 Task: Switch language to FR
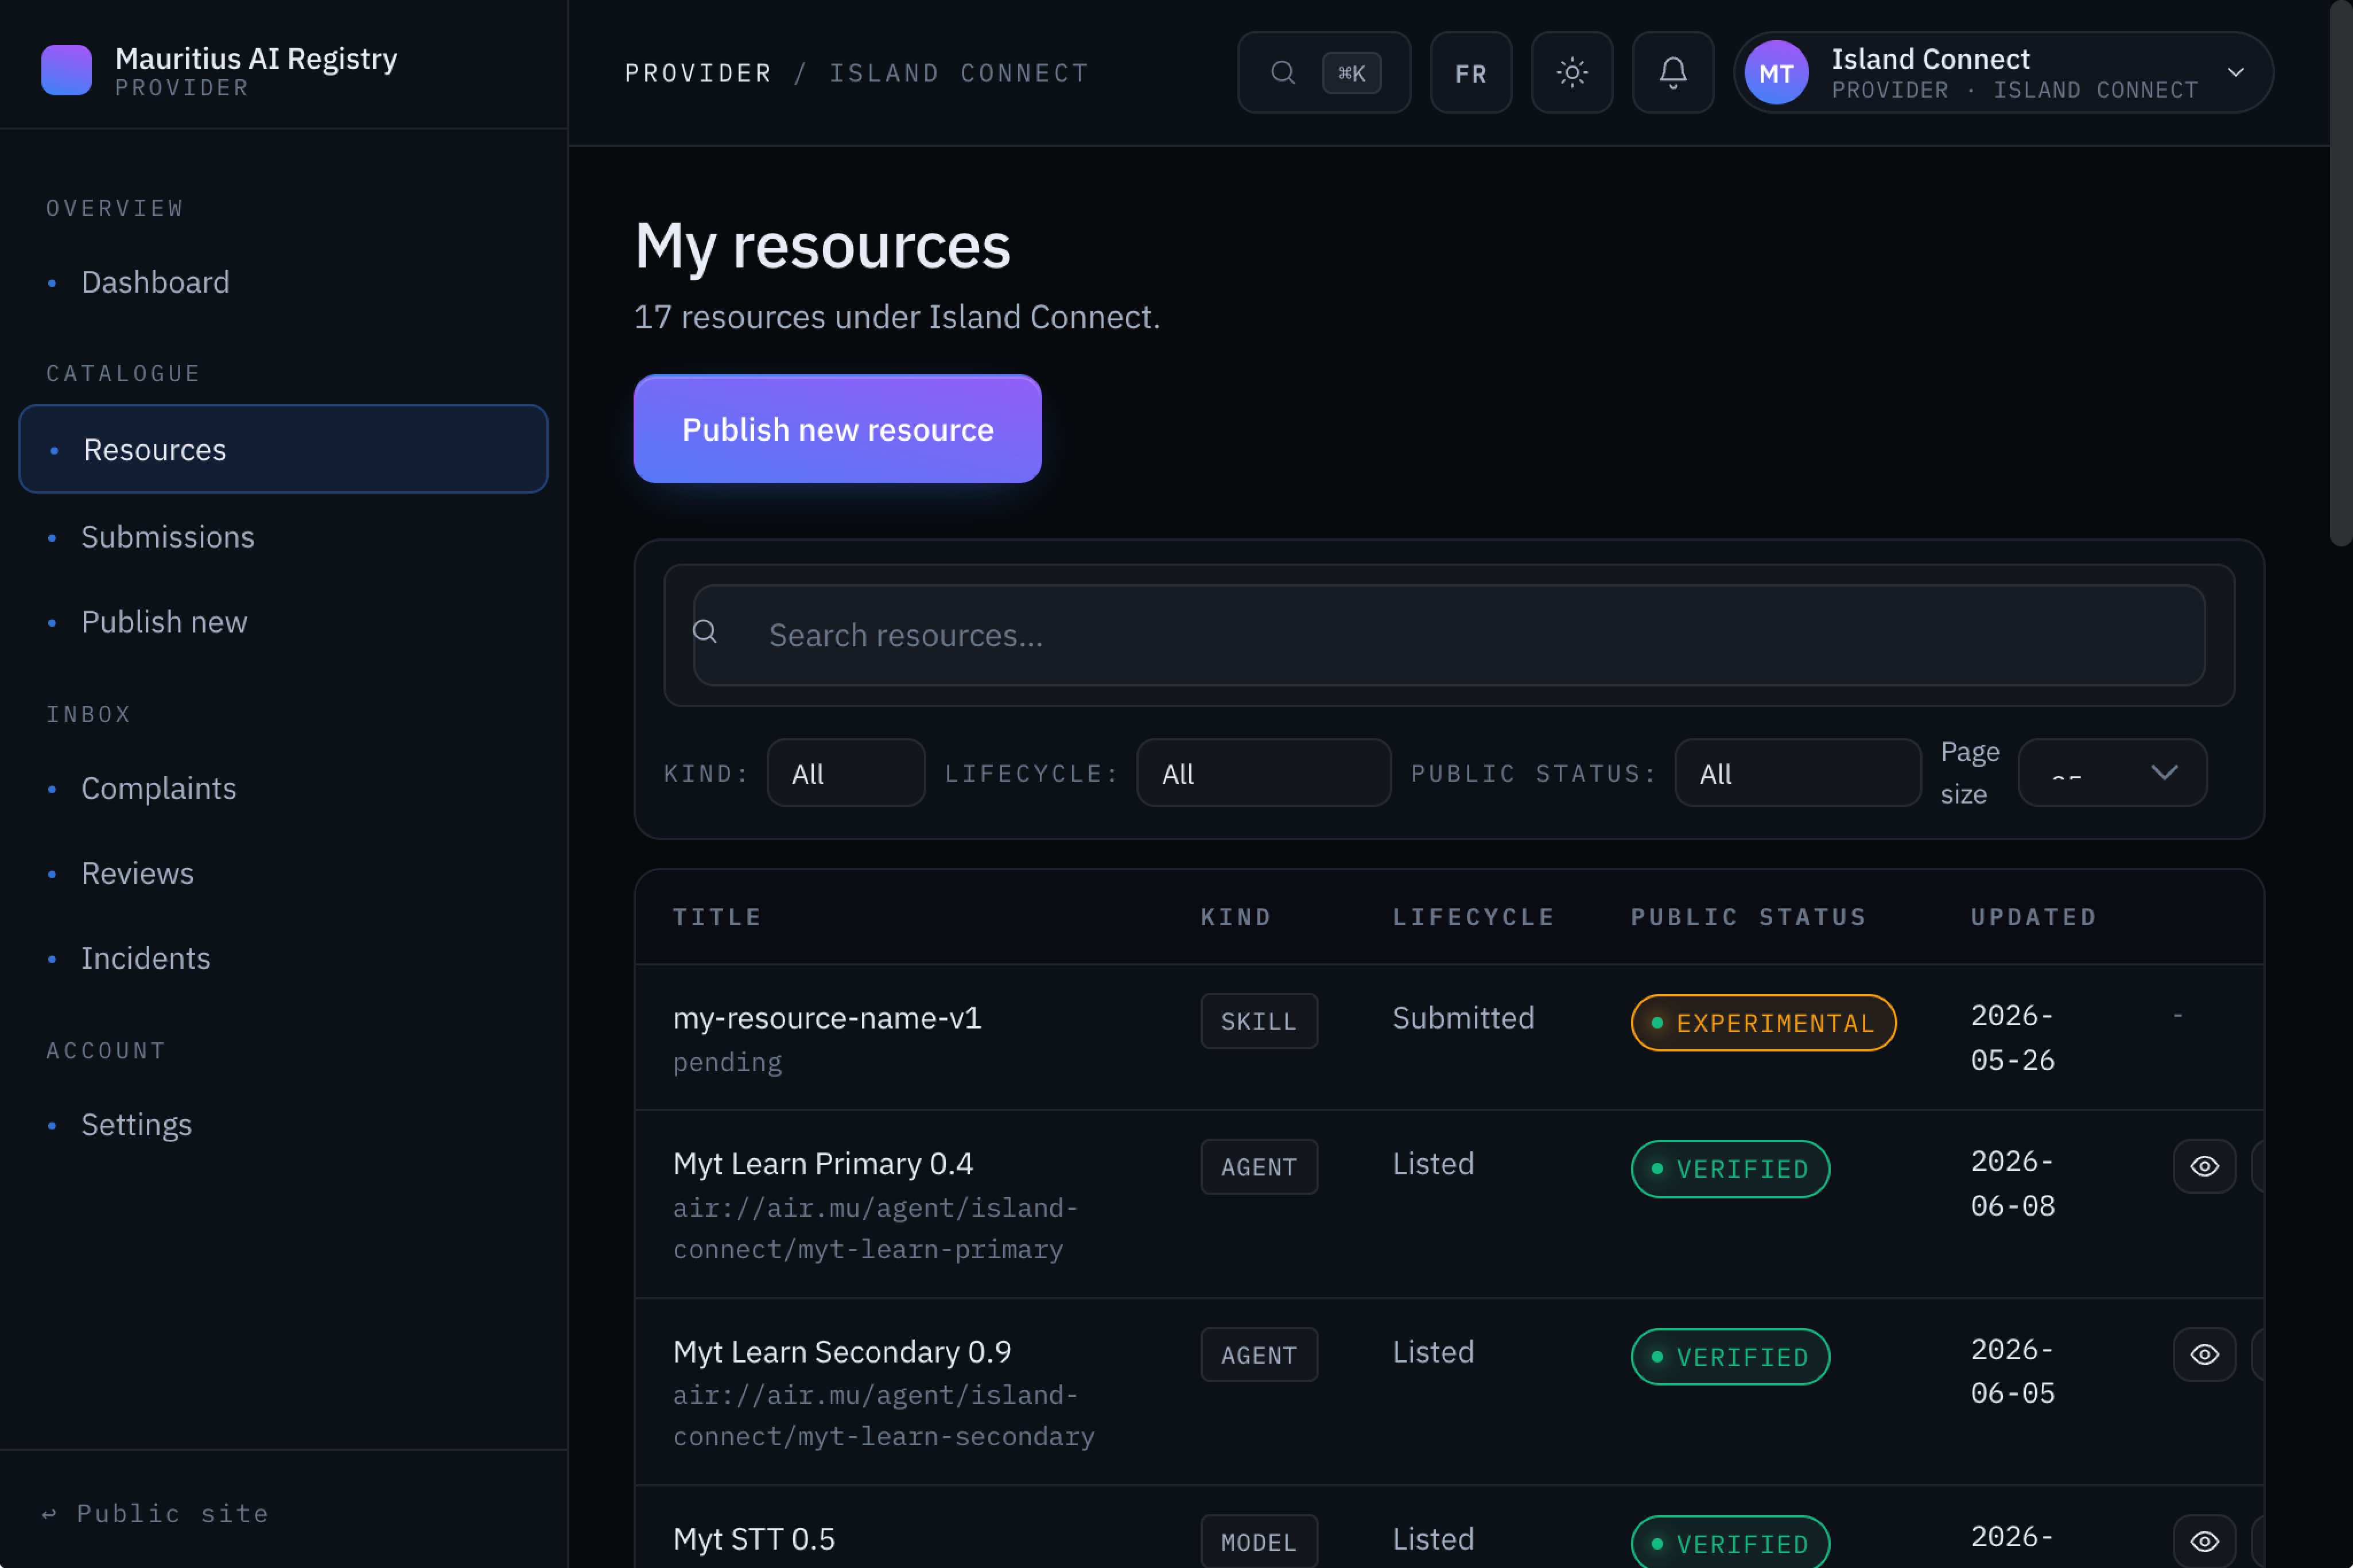tap(1470, 72)
